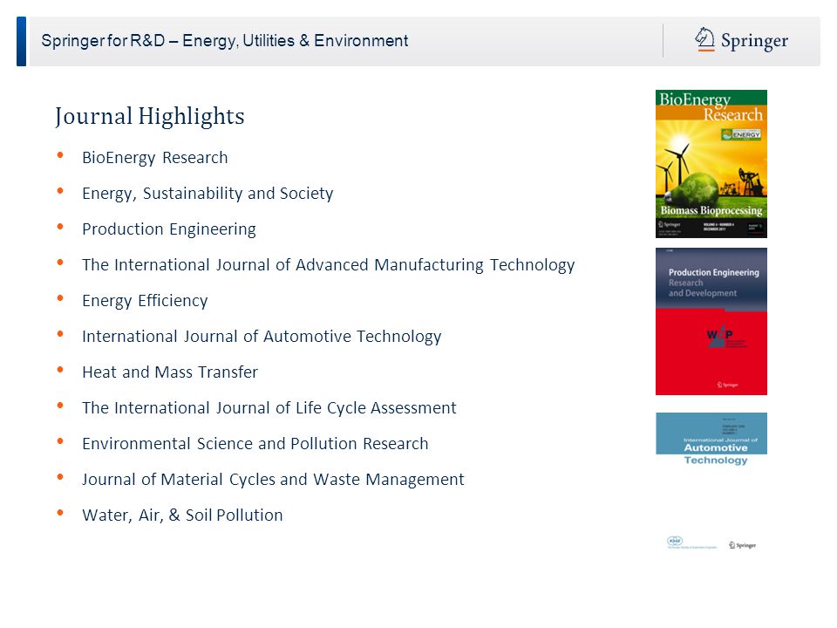Click the Production Engineering list item
Viewport: 837px width, 628px height.
pyautogui.click(x=169, y=229)
